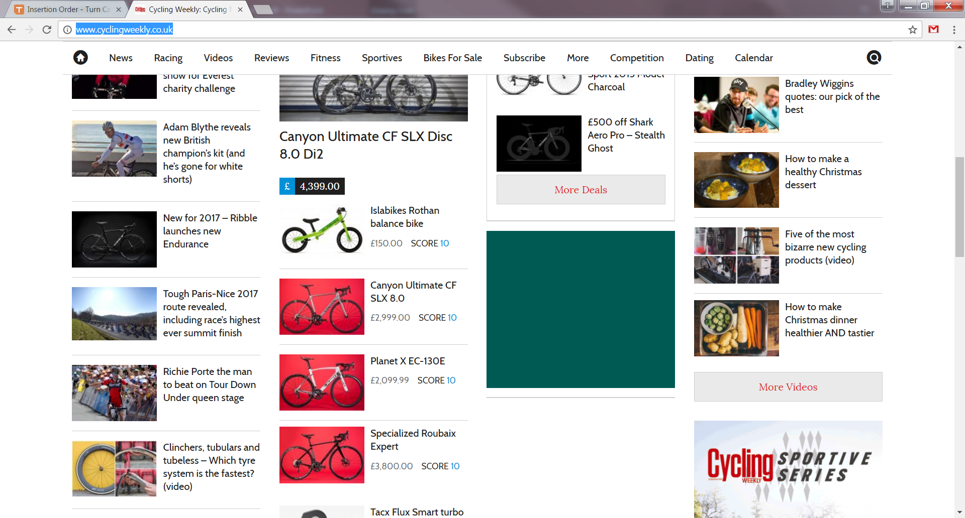Select Sportives in the navigation bar

382,58
